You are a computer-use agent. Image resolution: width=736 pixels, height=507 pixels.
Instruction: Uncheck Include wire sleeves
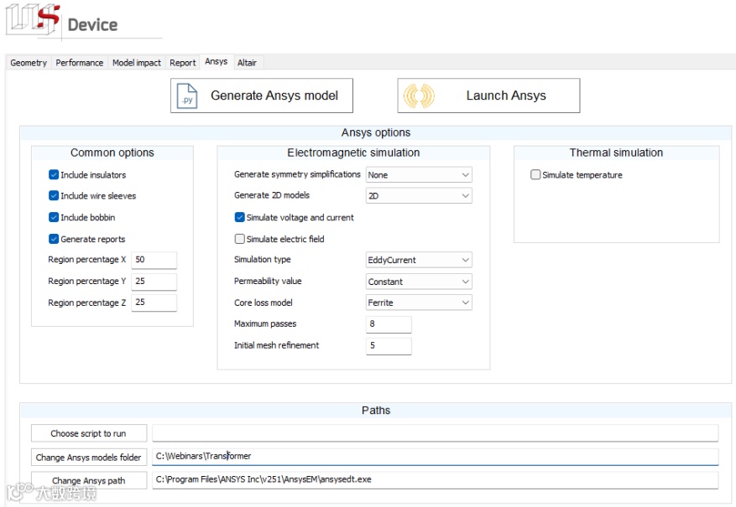tap(54, 196)
